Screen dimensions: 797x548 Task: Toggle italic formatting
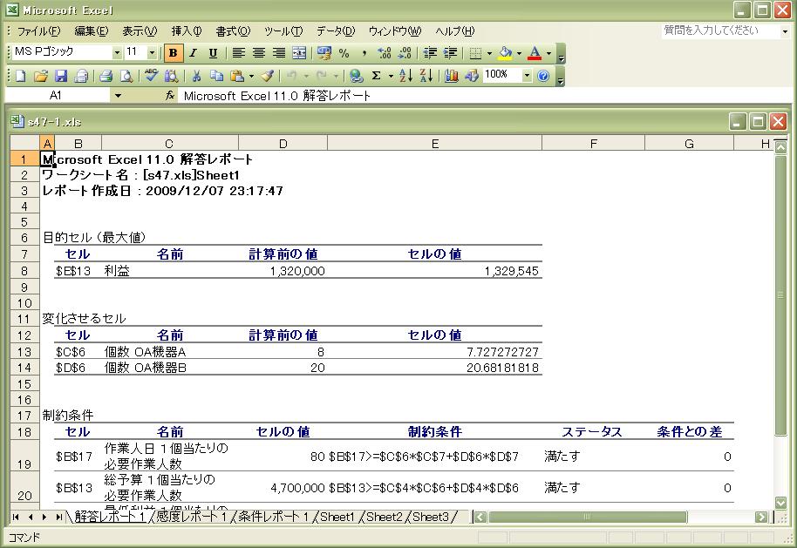coord(194,53)
